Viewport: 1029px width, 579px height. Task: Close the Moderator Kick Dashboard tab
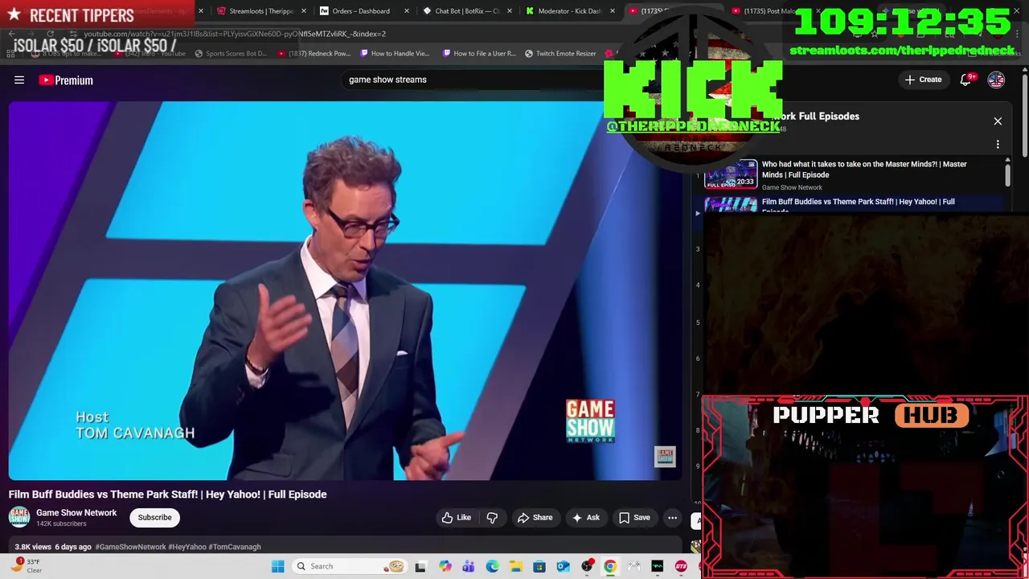point(613,11)
